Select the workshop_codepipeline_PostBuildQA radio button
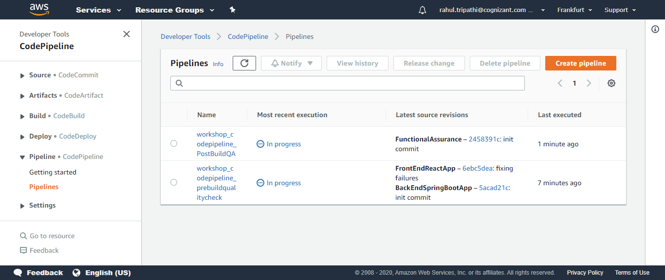665x280 pixels. pyautogui.click(x=174, y=143)
